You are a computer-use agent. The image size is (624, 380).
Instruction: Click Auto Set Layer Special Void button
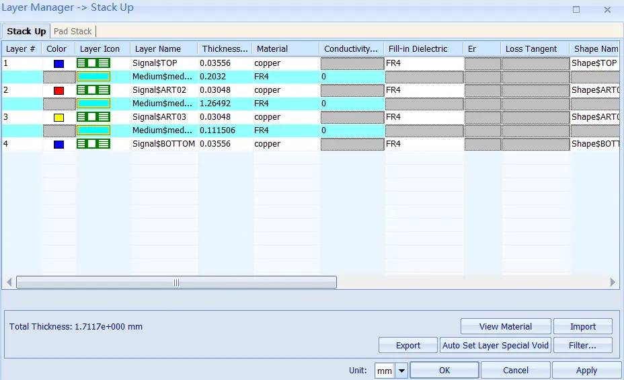[496, 346]
